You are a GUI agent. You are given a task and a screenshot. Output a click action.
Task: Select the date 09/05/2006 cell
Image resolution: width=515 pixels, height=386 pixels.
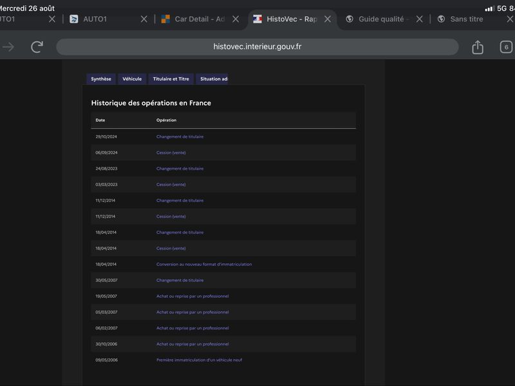[106, 360]
